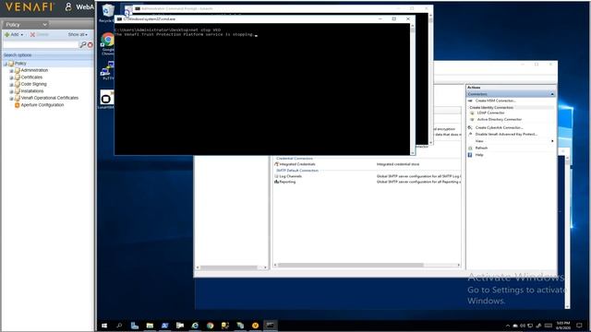Click the LDAP Connector icon

472,113
